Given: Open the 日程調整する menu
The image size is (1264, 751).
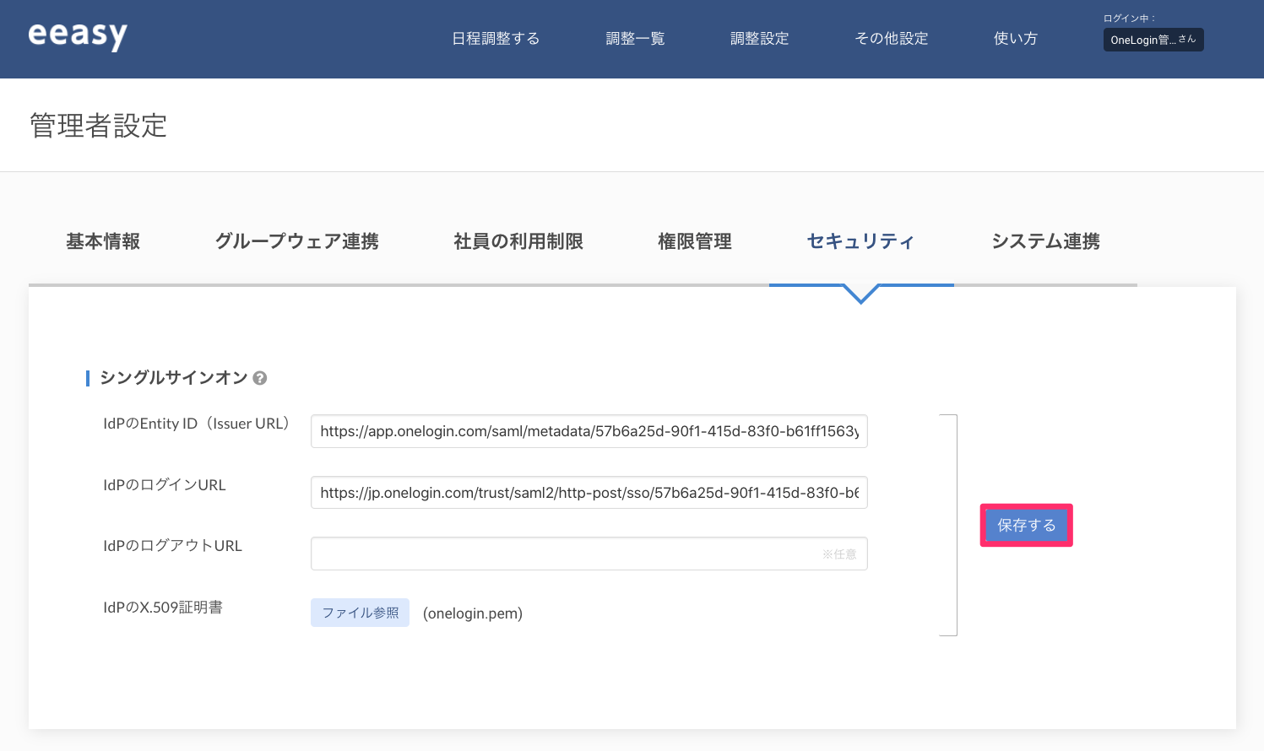Looking at the screenshot, I should [496, 39].
